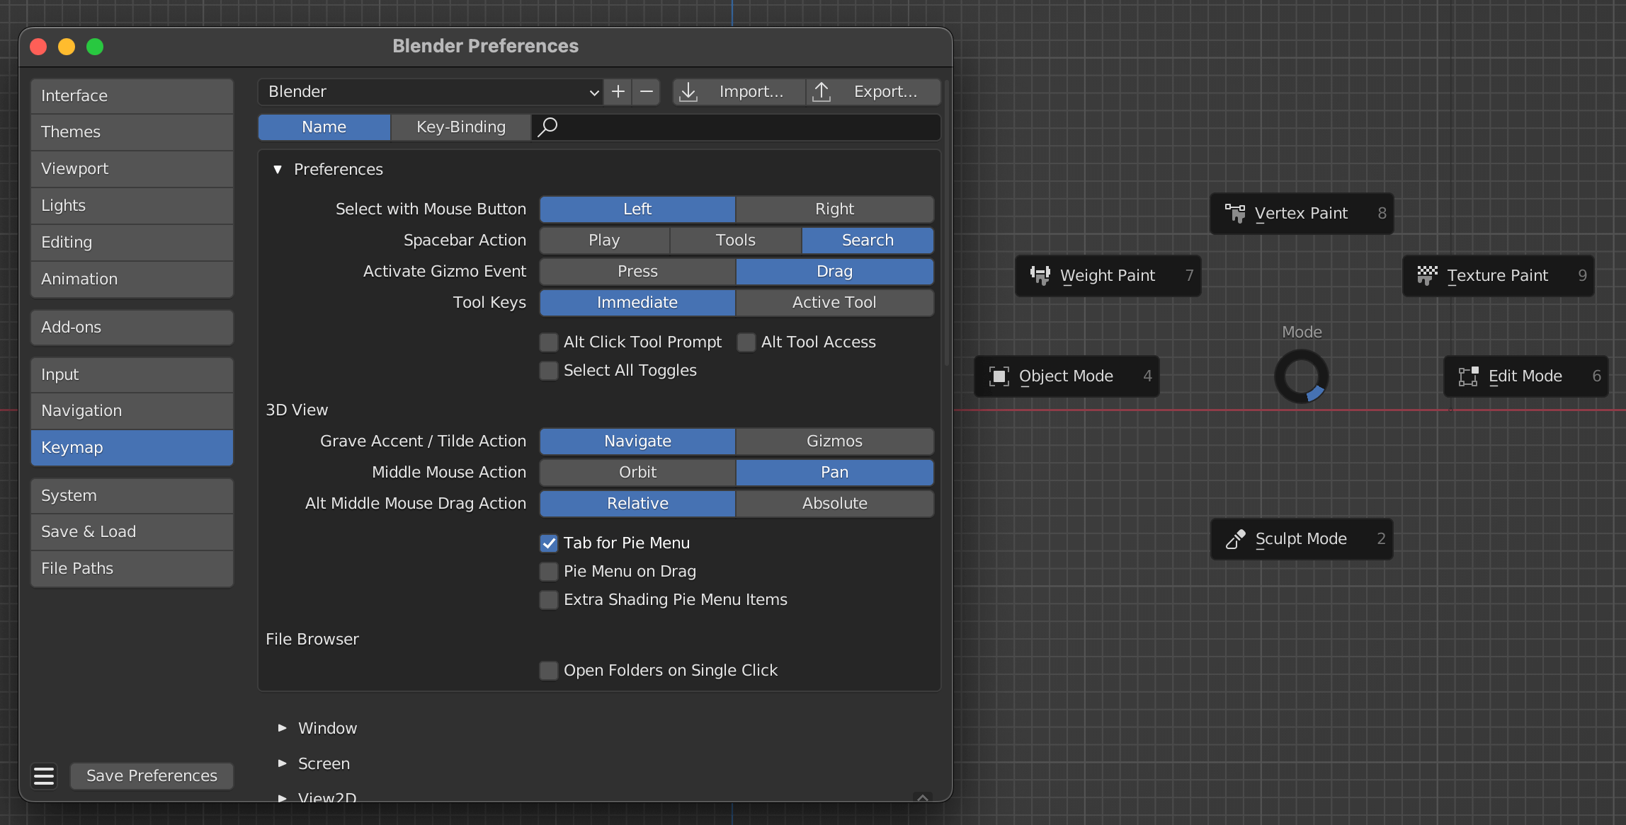Expand the Window keymap section

point(282,727)
